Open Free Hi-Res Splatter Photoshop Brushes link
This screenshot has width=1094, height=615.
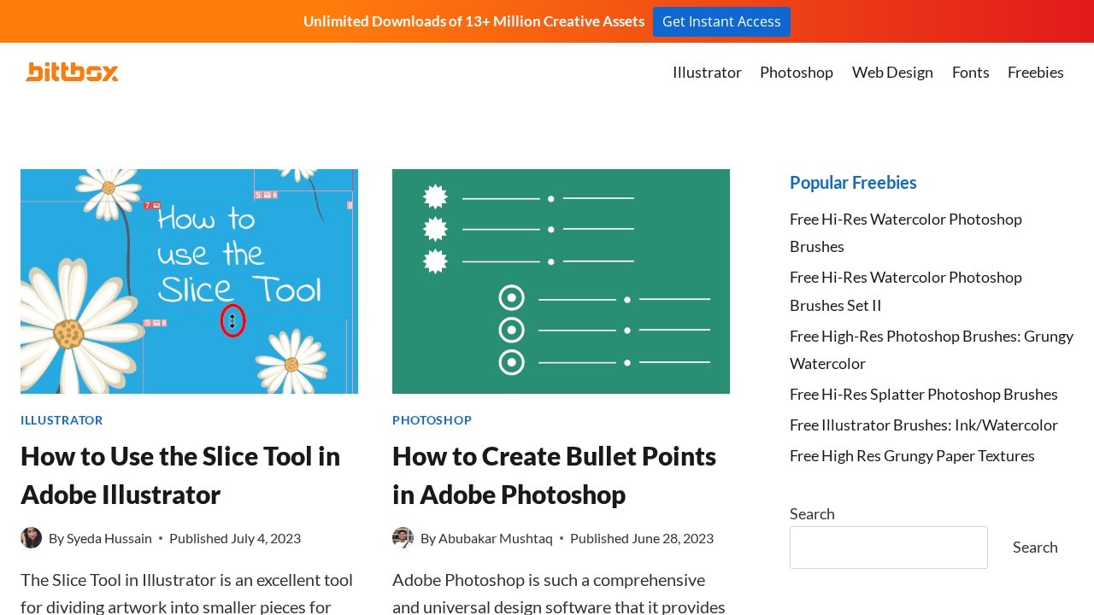(x=923, y=395)
